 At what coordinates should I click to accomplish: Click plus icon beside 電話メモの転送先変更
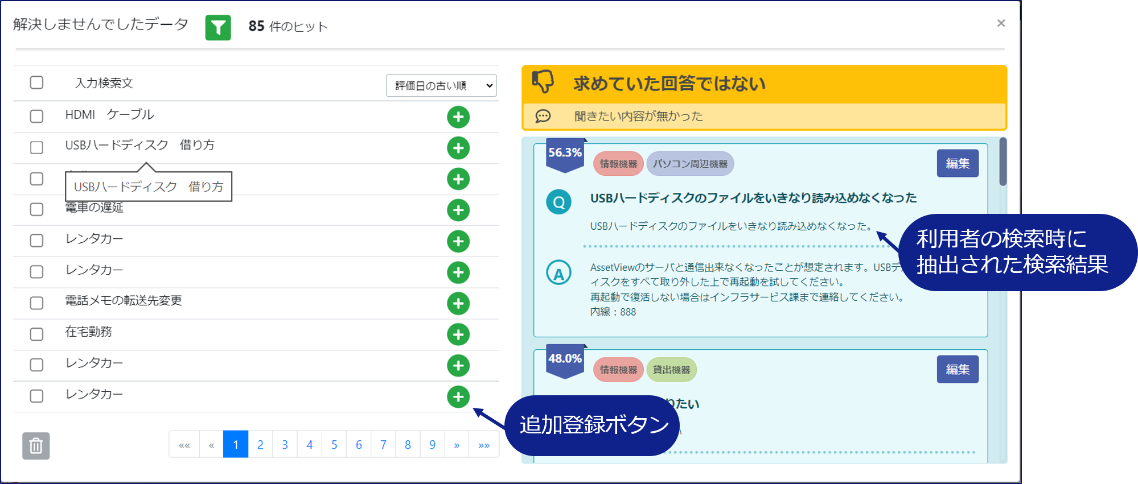[x=458, y=304]
